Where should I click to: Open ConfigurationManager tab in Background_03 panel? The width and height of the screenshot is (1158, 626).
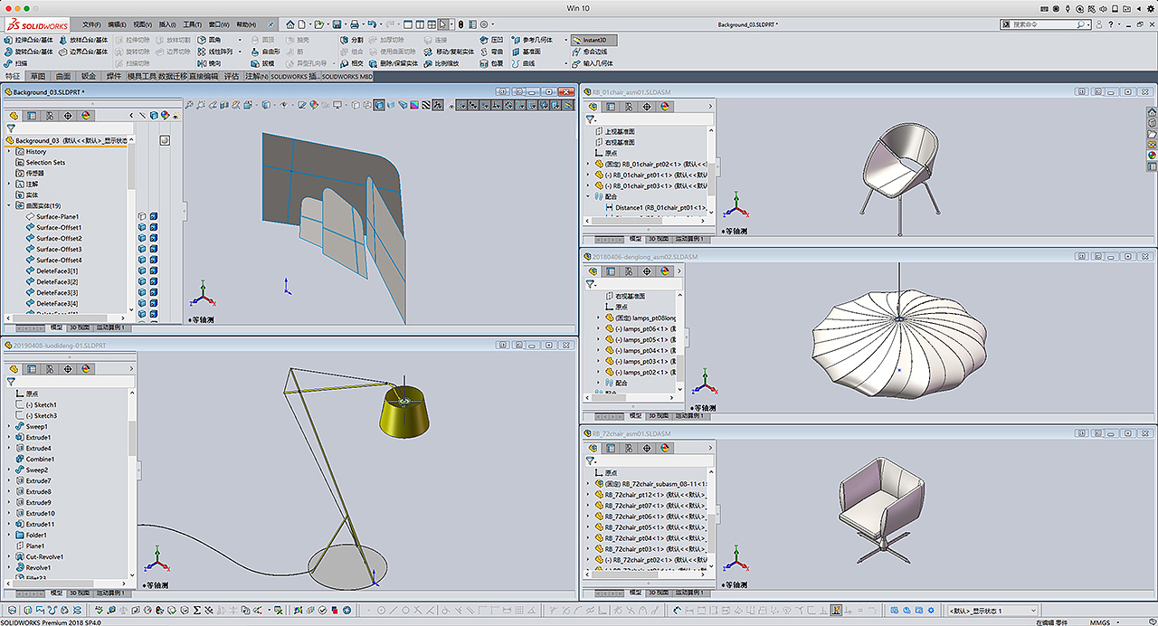(x=49, y=116)
